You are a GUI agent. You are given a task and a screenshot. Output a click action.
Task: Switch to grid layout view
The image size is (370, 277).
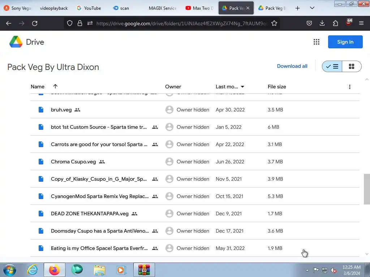352,66
